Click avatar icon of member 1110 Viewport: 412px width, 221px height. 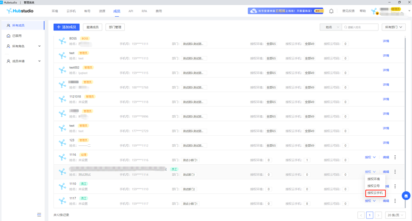(x=62, y=186)
